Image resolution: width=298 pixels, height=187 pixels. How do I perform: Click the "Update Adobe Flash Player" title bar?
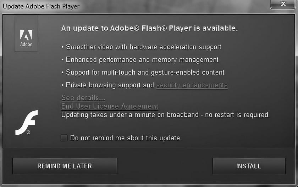pos(41,6)
